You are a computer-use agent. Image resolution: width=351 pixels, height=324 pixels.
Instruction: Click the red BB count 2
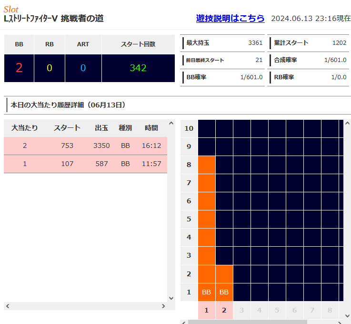click(19, 68)
